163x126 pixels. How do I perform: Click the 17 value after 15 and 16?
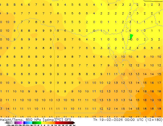(x=159, y=83)
